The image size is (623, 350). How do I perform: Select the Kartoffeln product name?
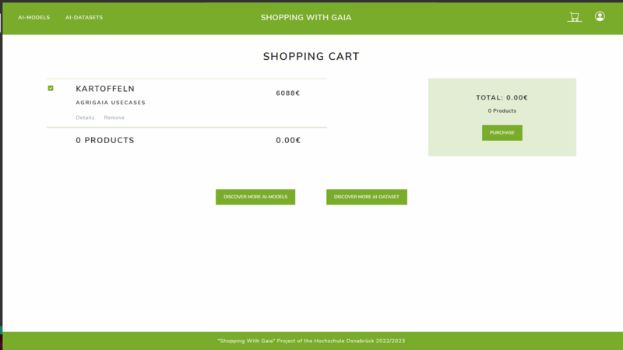coord(105,89)
